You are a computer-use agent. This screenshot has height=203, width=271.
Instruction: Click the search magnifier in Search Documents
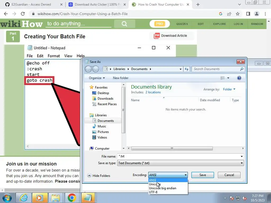[242, 69]
